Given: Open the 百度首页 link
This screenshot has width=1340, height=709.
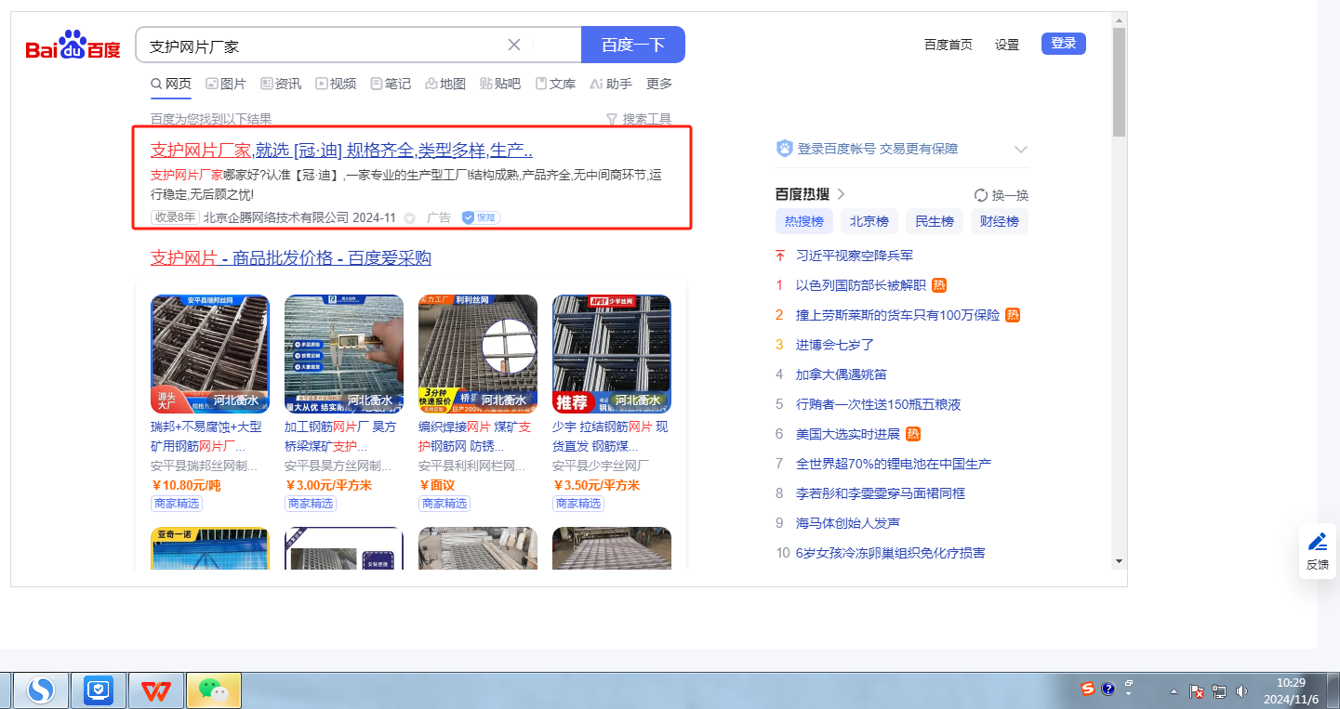Looking at the screenshot, I should (x=949, y=44).
